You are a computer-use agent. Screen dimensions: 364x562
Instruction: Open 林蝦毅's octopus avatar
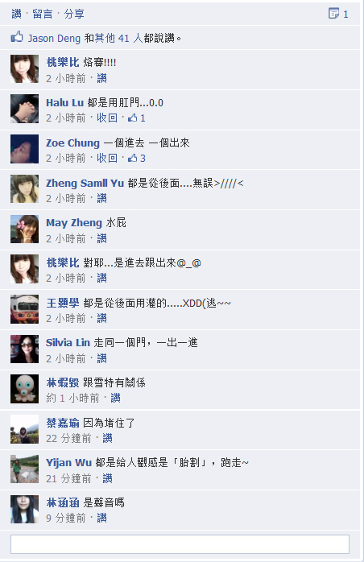[24, 389]
